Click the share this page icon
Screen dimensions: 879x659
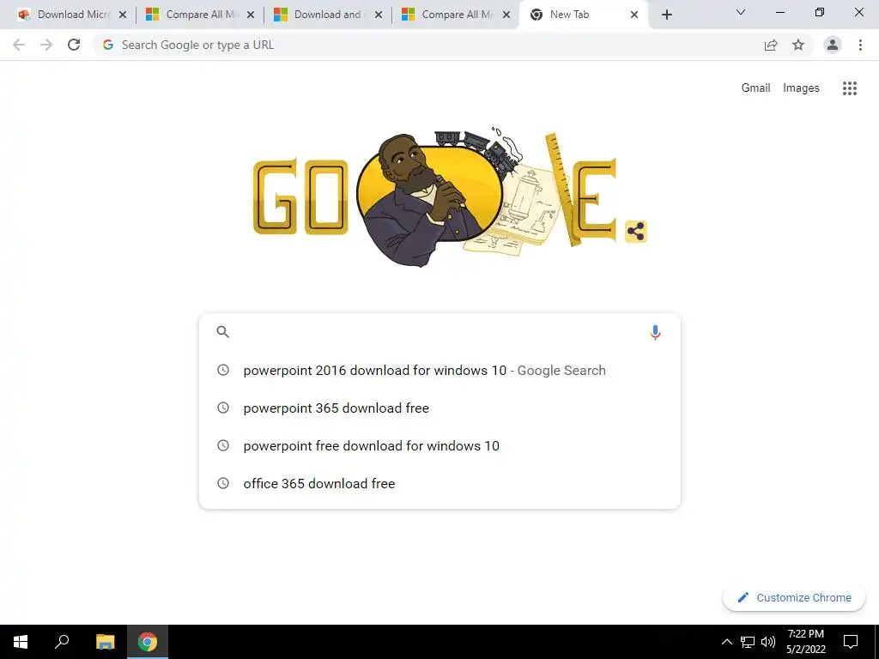point(771,45)
